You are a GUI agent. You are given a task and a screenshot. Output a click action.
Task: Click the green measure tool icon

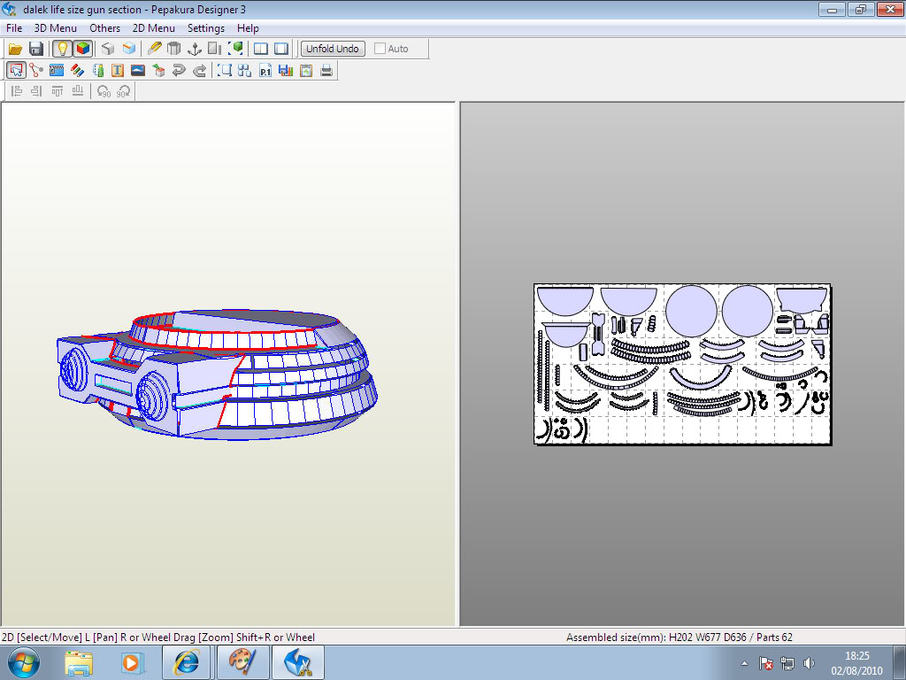97,71
